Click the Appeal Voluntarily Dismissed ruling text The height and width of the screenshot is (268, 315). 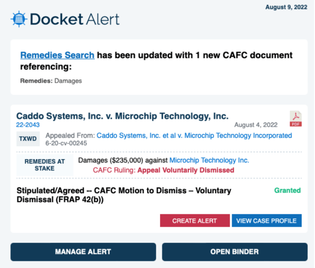click(x=186, y=170)
